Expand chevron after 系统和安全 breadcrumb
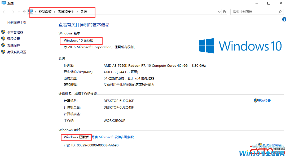286x157 pixels. (x=77, y=12)
